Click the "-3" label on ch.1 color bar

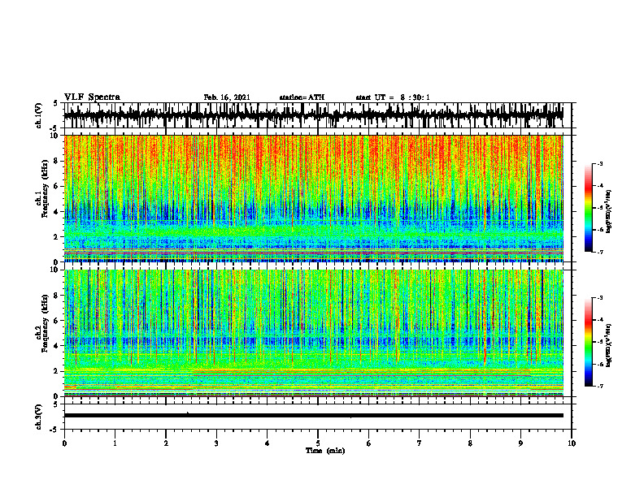point(599,163)
